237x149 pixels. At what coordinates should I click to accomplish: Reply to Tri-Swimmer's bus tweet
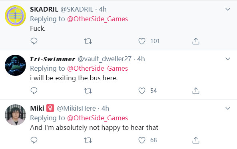[34, 91]
